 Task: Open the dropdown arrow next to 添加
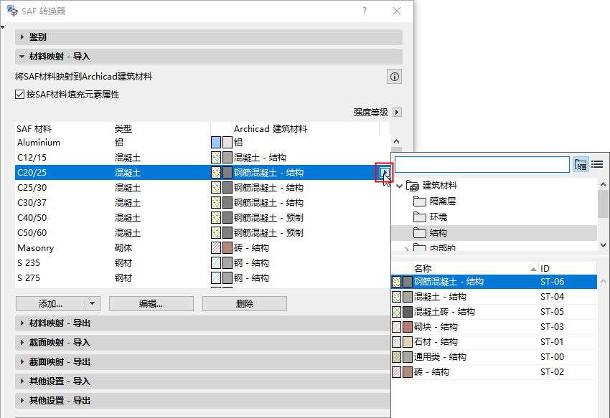[92, 304]
